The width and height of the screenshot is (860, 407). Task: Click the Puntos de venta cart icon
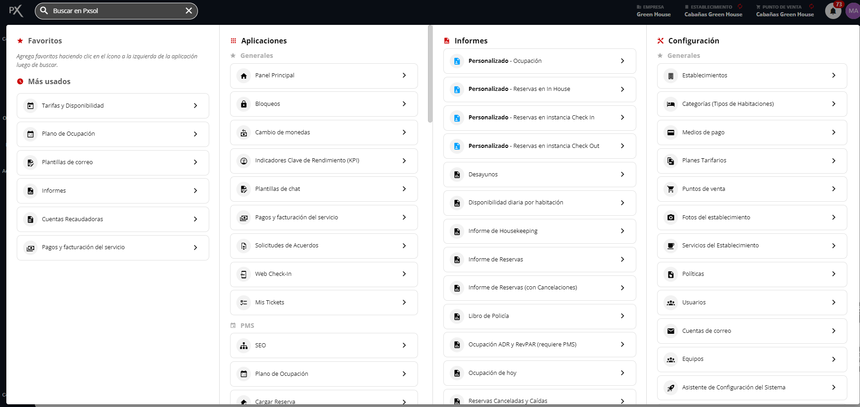[671, 189]
